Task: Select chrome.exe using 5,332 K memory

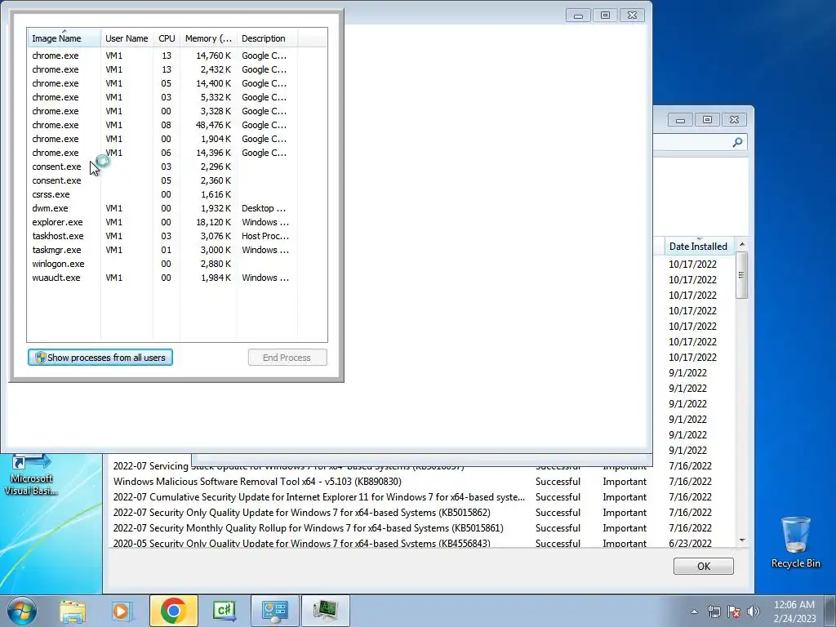Action: tap(177, 97)
